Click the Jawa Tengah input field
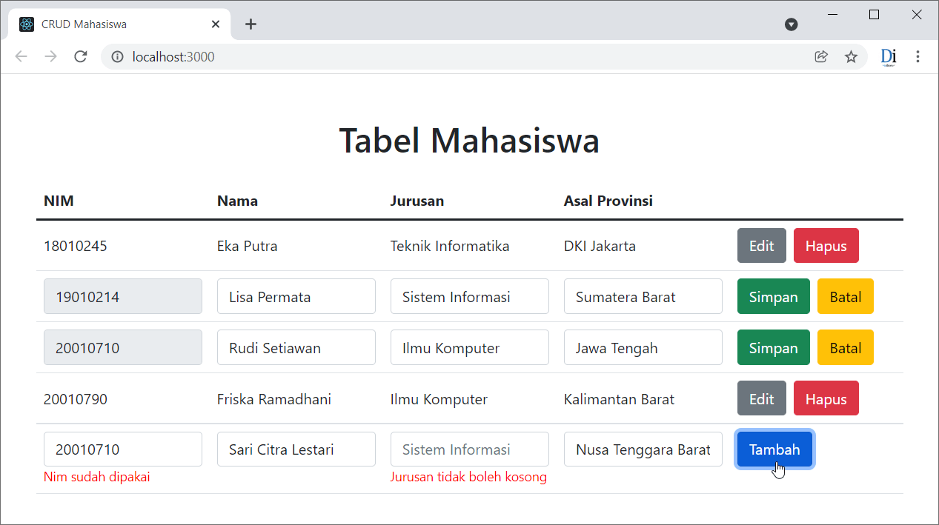Viewport: 939px width, 525px height. tap(643, 348)
